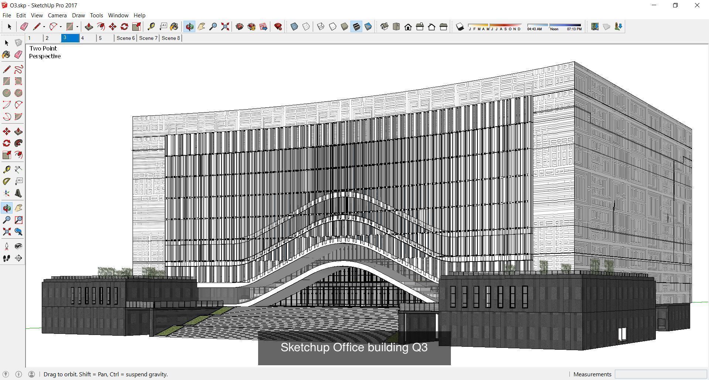Enable Hidden Line face style

pyautogui.click(x=333, y=27)
